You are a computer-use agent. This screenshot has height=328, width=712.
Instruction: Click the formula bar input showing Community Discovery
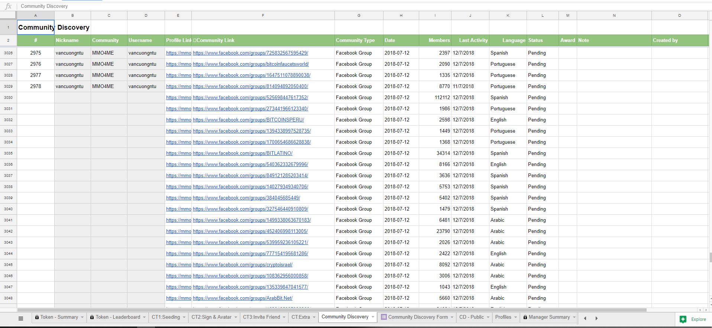coord(223,6)
